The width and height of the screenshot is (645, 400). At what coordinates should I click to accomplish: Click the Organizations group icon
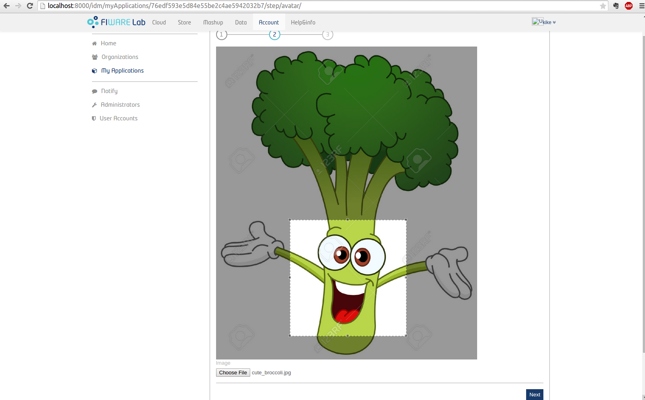95,57
